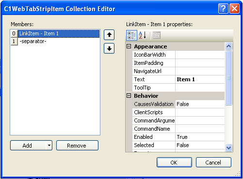This screenshot has width=243, height=179.
Task: Select the CommandName property
Action: click(x=154, y=129)
